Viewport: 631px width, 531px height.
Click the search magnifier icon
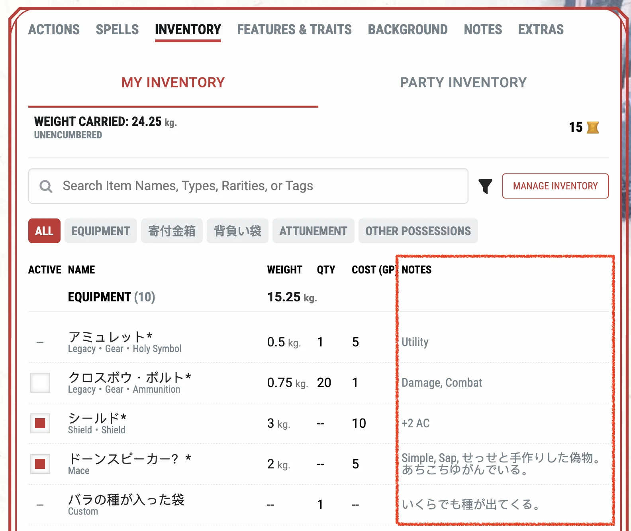tap(46, 186)
